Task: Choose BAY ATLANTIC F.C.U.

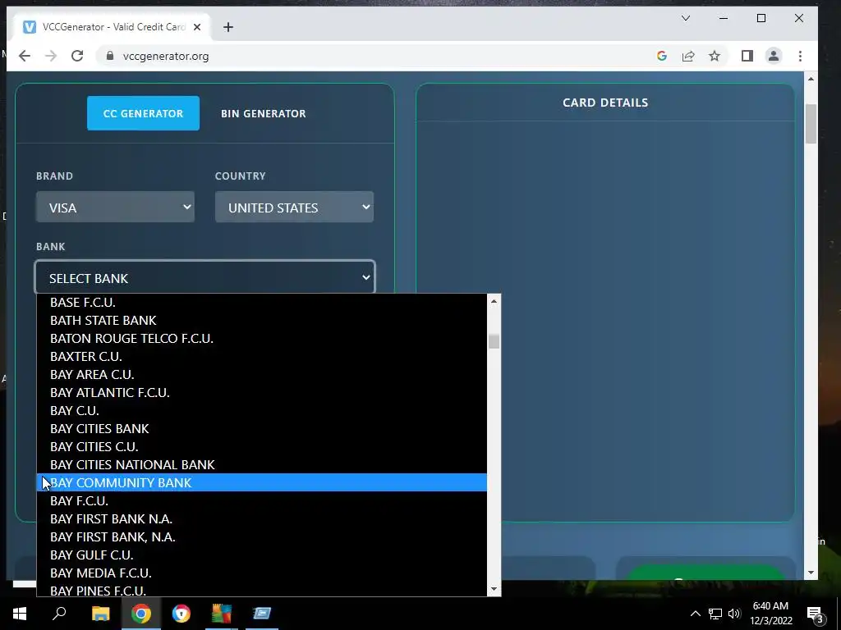Action: pos(262,393)
